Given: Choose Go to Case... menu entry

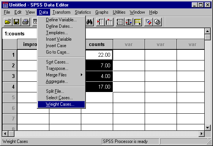Looking at the screenshot, I should (x=61, y=52).
